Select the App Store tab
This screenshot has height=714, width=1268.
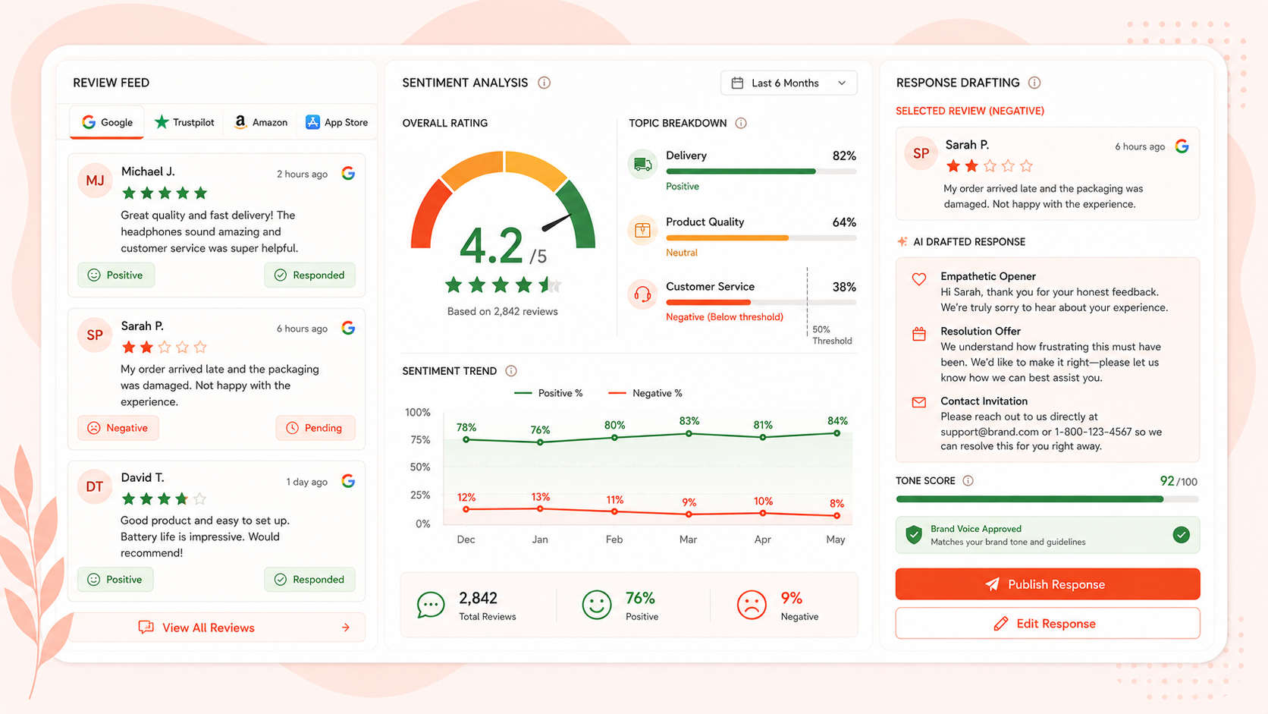point(337,122)
